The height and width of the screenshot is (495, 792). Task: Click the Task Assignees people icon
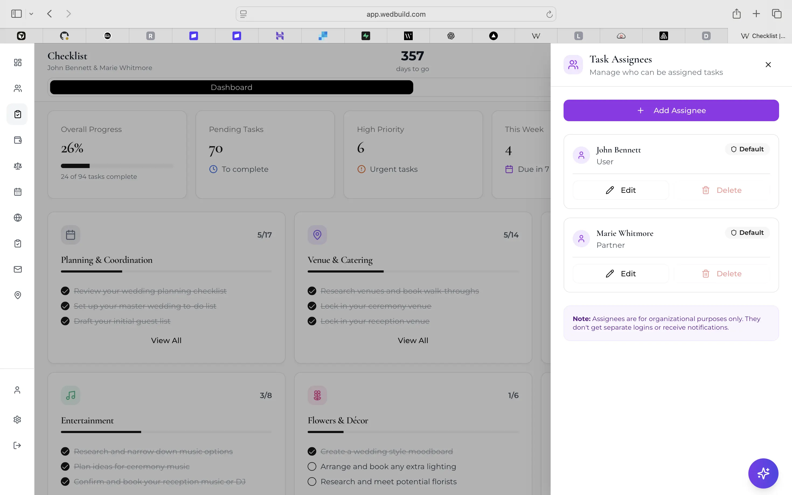tap(573, 65)
